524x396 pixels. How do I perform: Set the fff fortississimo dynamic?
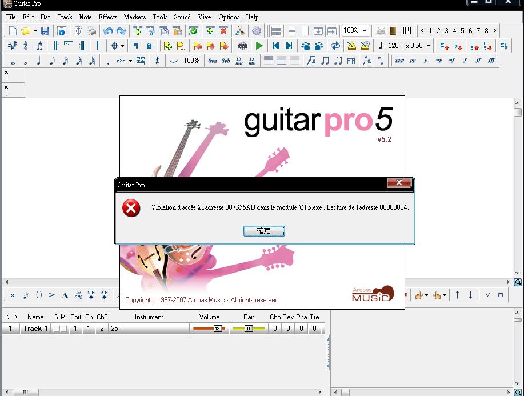coord(491,61)
